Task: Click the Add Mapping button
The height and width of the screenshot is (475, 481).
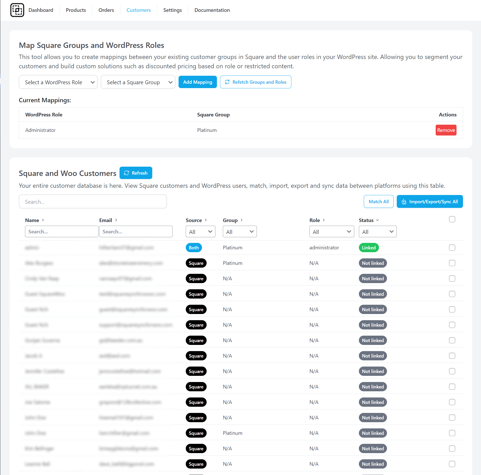Action: [198, 82]
